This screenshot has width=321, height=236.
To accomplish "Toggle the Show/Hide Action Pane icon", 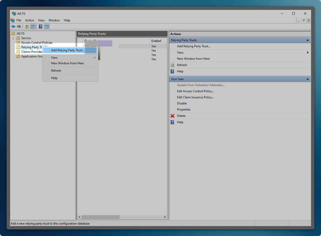I will [x=47, y=26].
